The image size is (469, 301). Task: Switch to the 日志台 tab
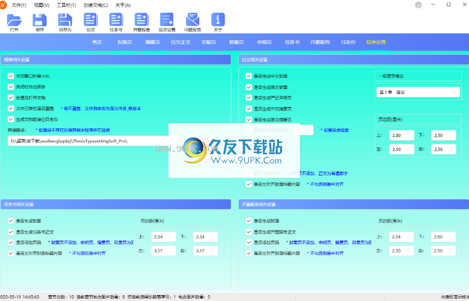(348, 42)
